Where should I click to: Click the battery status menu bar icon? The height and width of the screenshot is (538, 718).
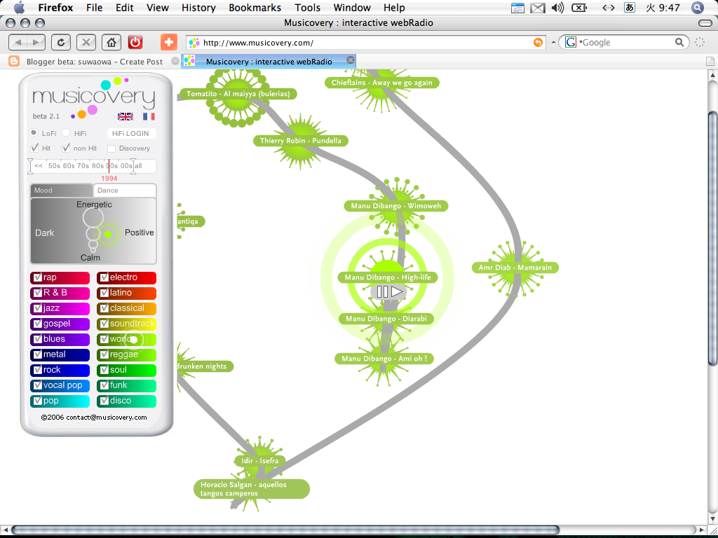[580, 8]
